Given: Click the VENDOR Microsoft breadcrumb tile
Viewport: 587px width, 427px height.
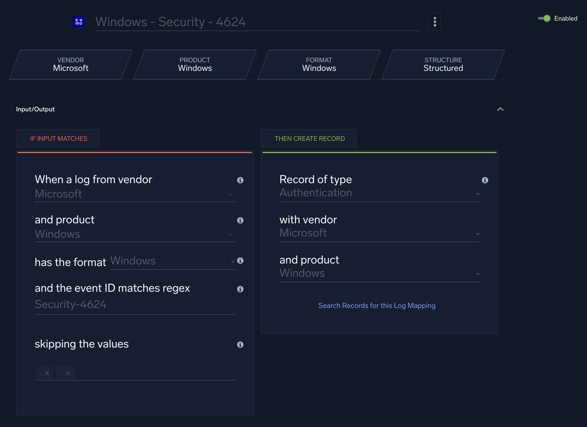Looking at the screenshot, I should click(x=71, y=64).
